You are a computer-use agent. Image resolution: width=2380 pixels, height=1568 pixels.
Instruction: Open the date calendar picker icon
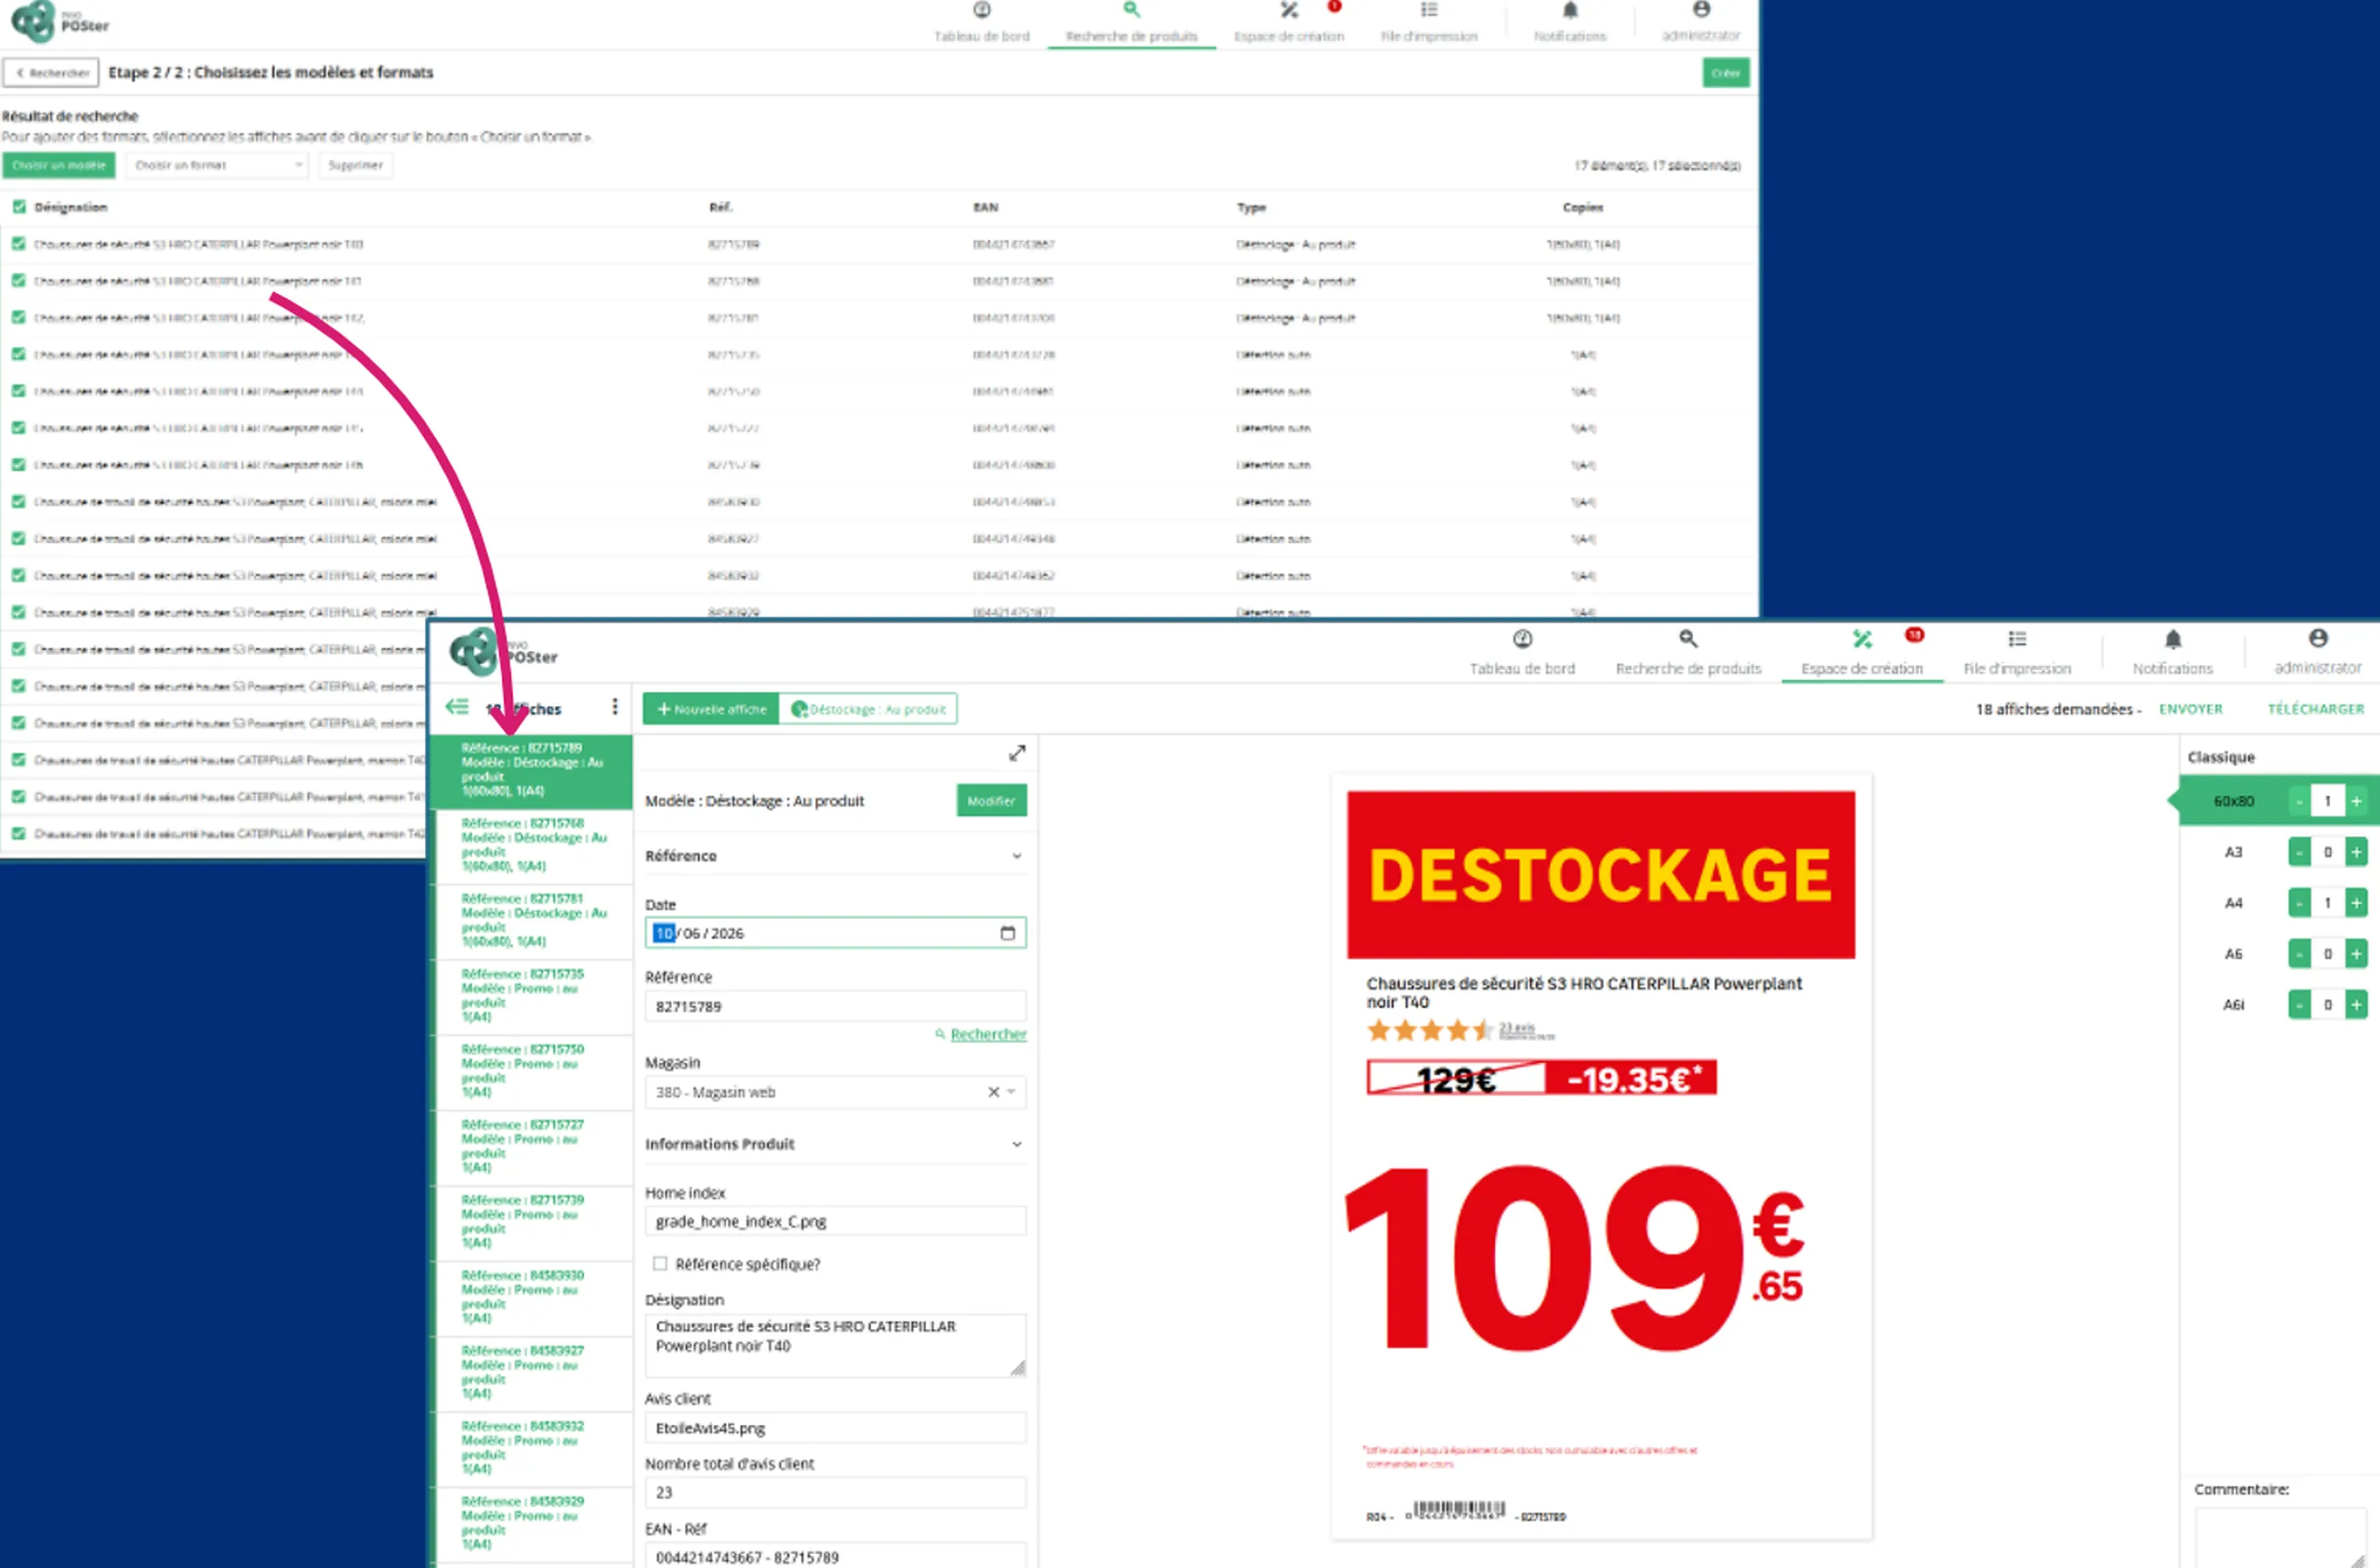(x=1007, y=933)
